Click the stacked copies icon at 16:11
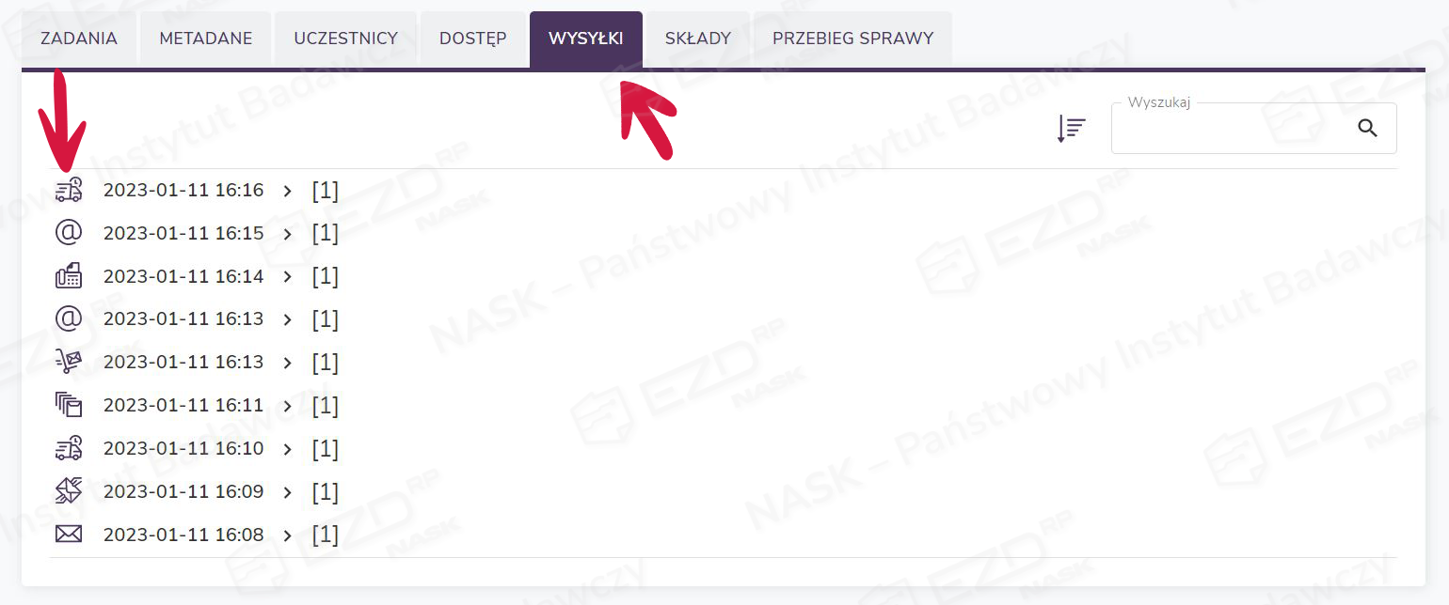 (69, 405)
